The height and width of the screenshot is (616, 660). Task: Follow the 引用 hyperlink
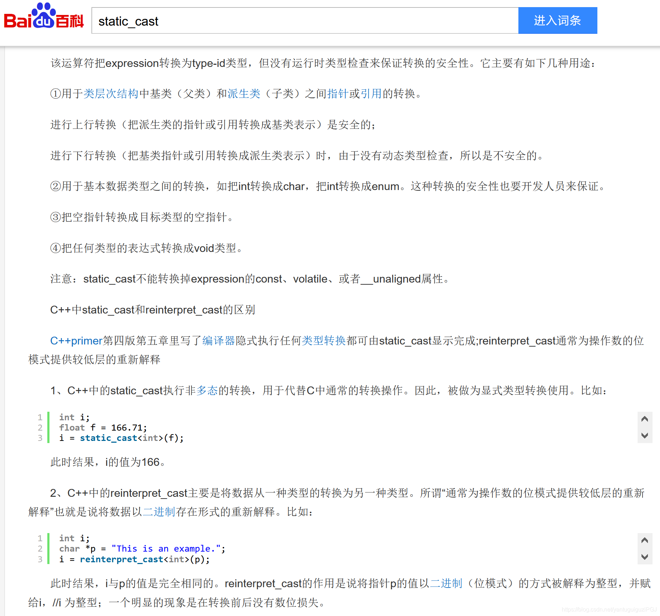(x=371, y=94)
